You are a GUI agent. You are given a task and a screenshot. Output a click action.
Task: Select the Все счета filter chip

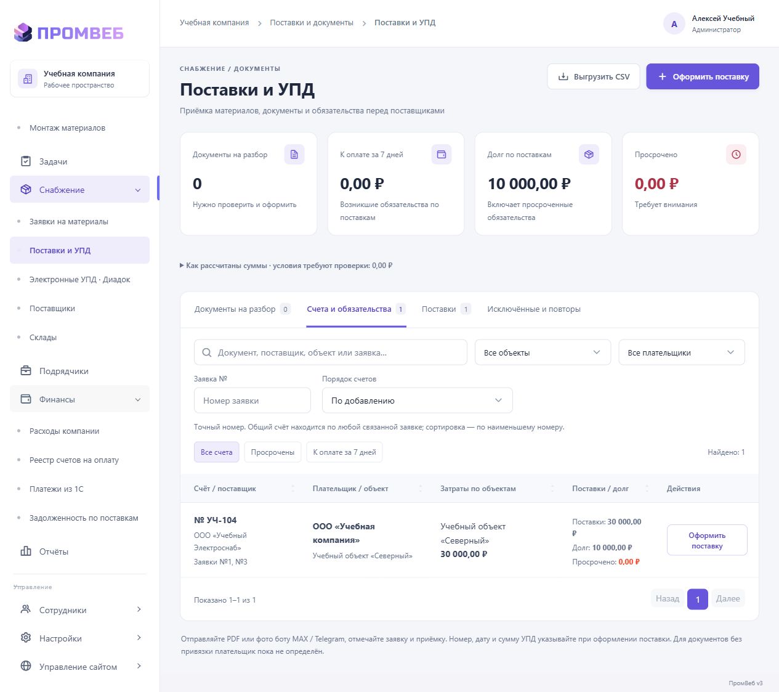(x=217, y=452)
